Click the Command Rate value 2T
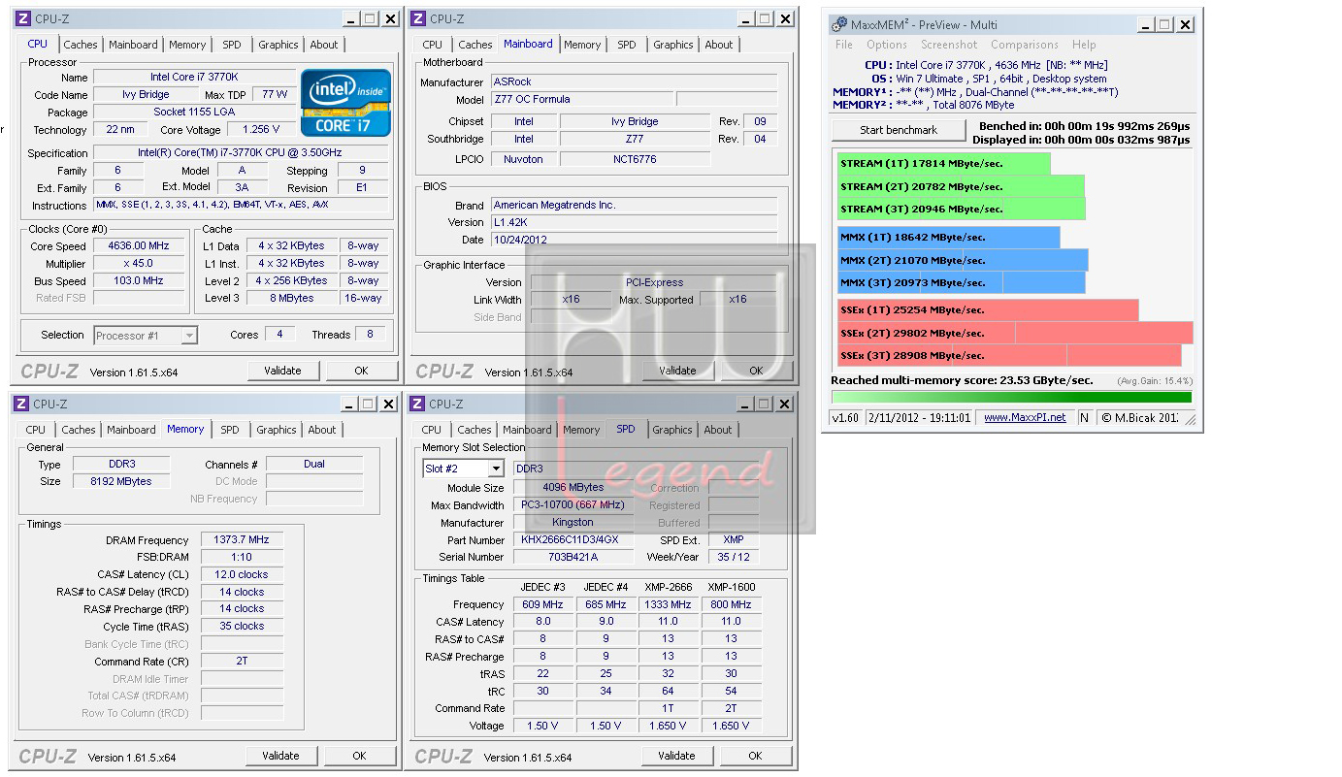1342x777 pixels. pyautogui.click(x=243, y=662)
